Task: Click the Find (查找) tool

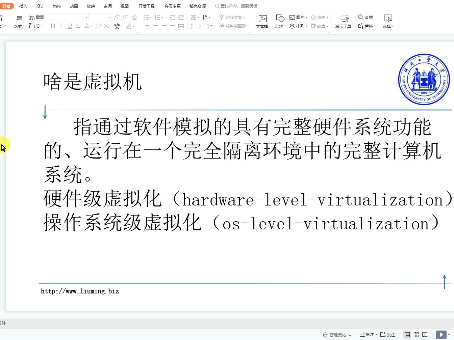Action: (365, 17)
